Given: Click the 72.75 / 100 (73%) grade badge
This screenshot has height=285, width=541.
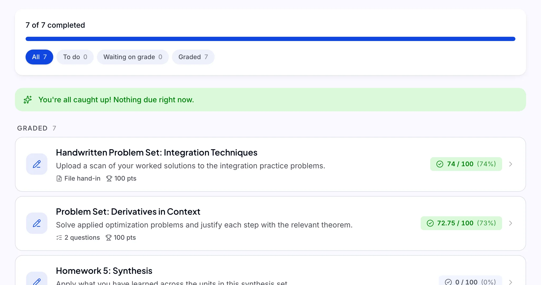Looking at the screenshot, I should 461,223.
